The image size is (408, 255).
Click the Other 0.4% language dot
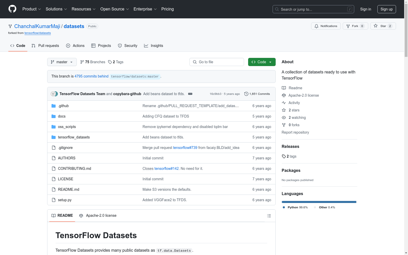click(315, 207)
